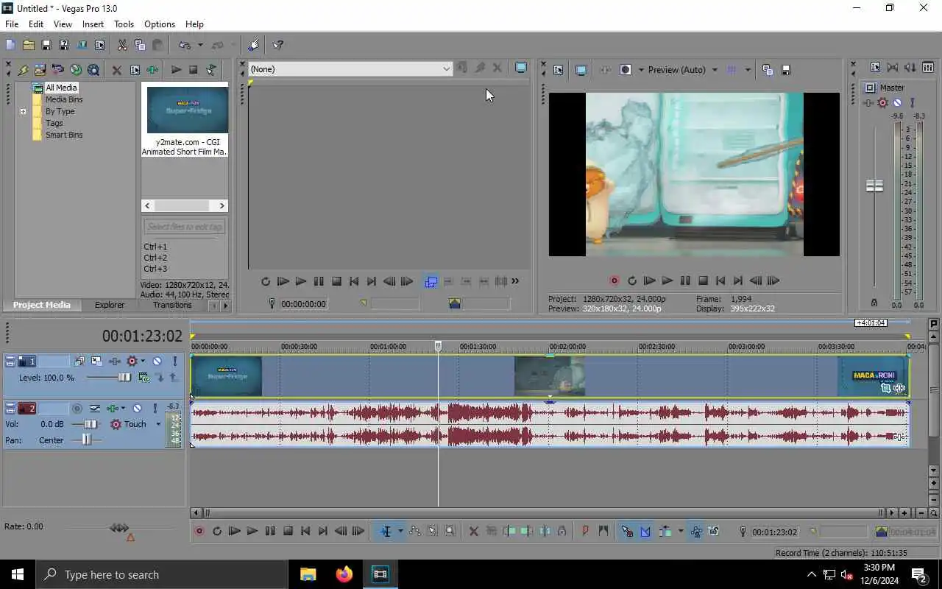Open the Undo history dropdown arrow
The image size is (942, 589).
point(200,45)
